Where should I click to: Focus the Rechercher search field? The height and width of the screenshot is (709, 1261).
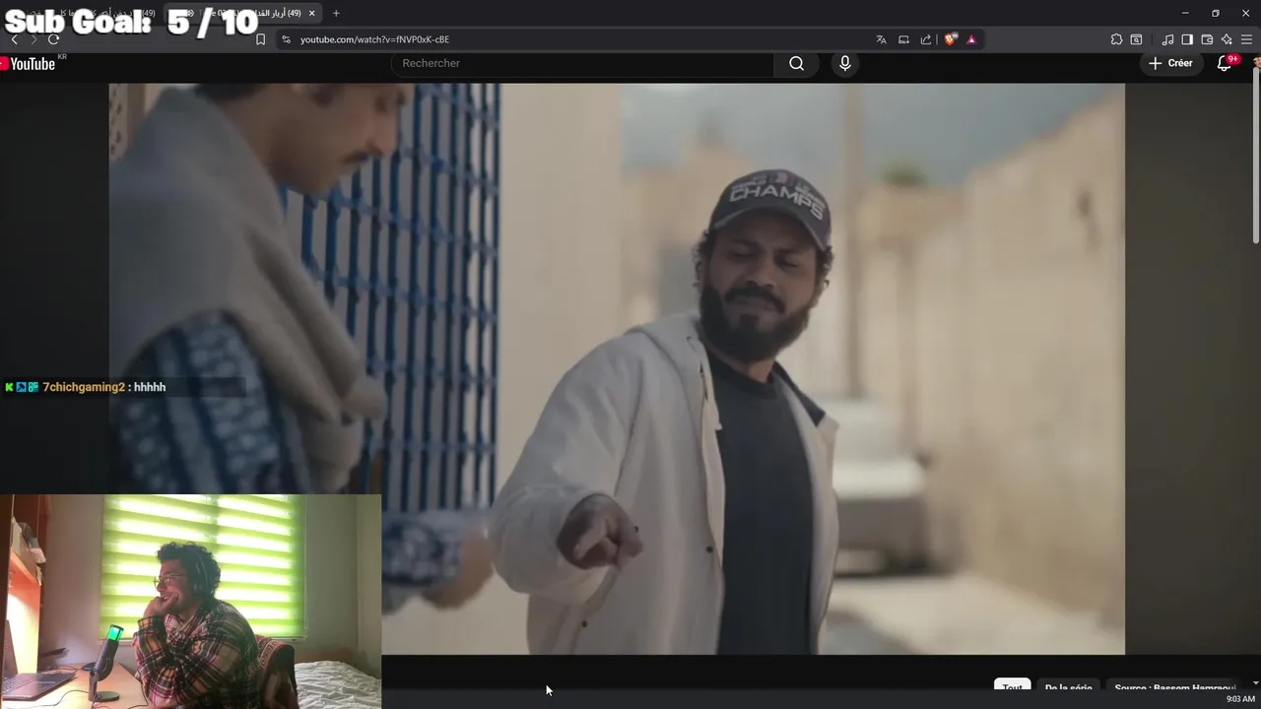coord(581,63)
